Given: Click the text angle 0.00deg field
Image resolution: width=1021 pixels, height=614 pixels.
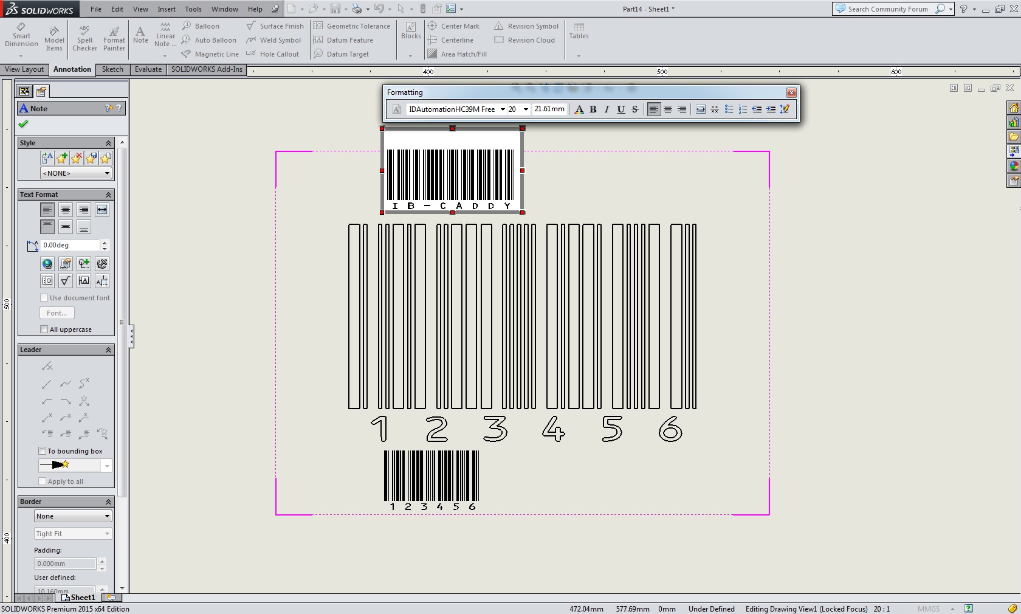Looking at the screenshot, I should pyautogui.click(x=69, y=245).
